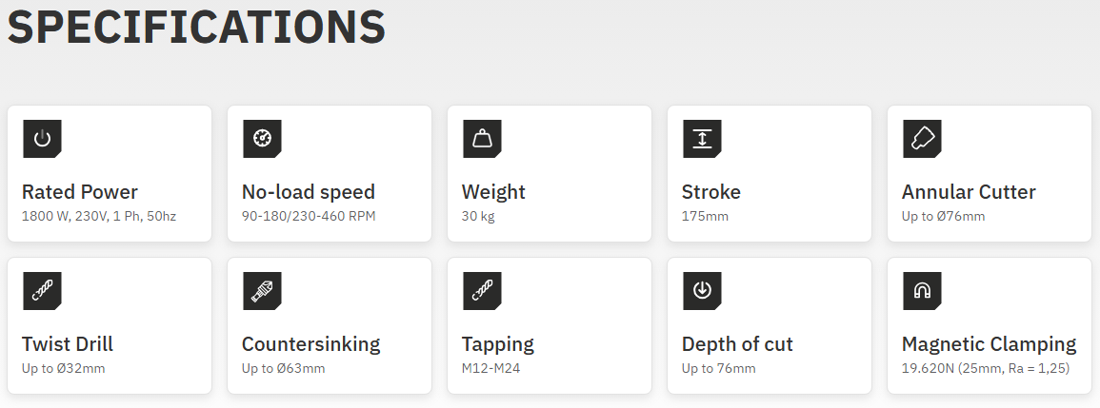The image size is (1100, 408).
Task: Select the Countersinking tool icon
Action: coord(261,291)
